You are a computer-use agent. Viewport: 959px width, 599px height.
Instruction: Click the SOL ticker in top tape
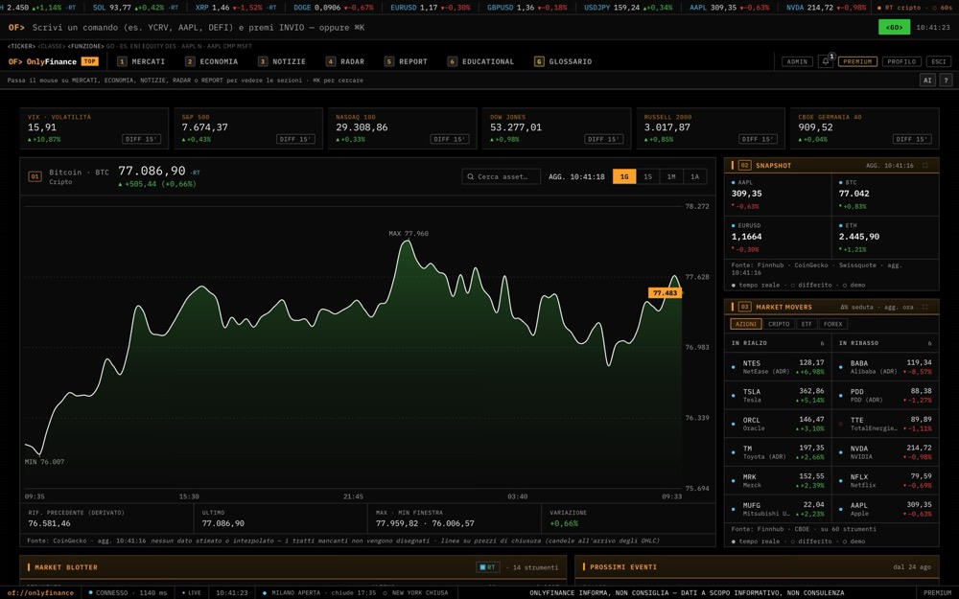click(136, 8)
